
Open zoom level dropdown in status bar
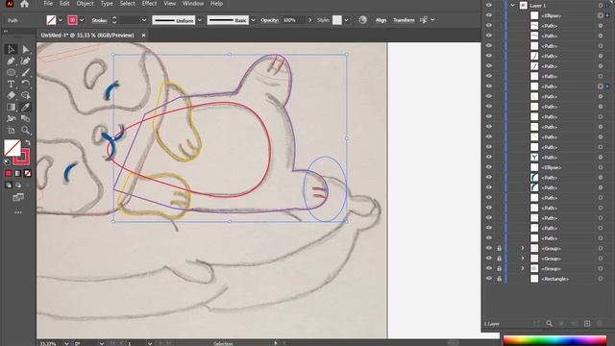[66, 343]
